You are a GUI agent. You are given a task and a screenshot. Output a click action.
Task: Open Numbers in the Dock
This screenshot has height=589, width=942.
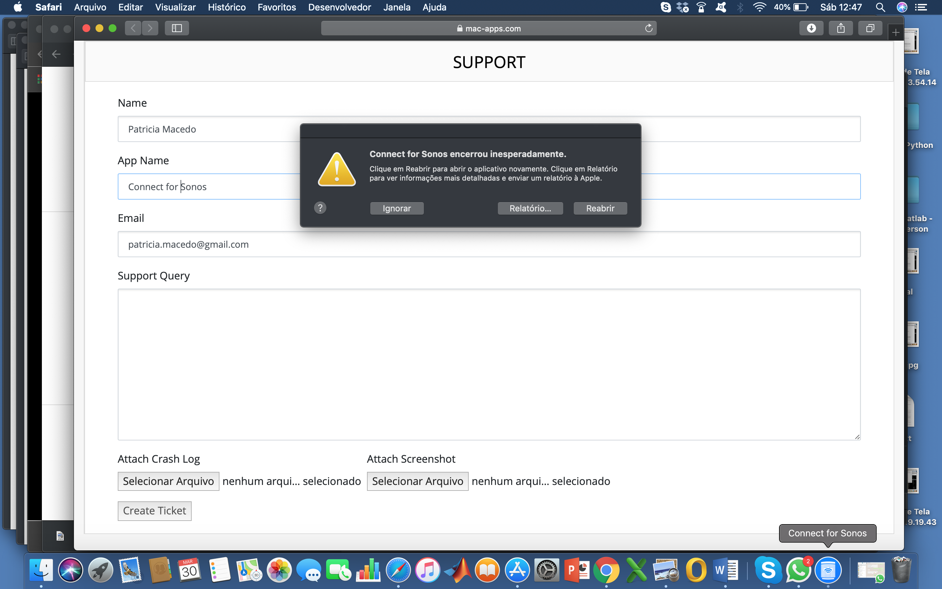pyautogui.click(x=368, y=570)
